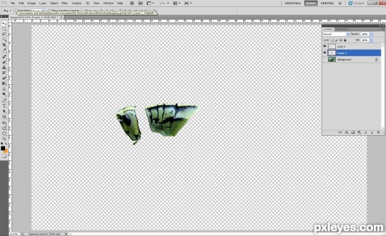Select the Brush tool
The width and height of the screenshot is (386, 236).
pos(5,62)
